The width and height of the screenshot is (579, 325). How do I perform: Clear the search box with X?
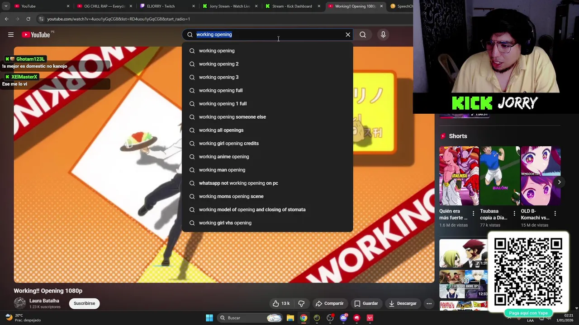(x=348, y=35)
